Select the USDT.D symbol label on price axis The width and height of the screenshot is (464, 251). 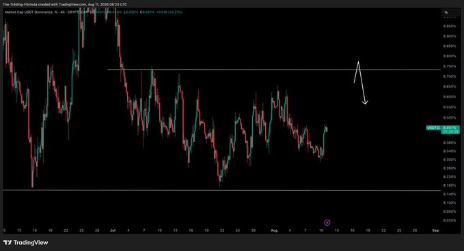coord(433,128)
